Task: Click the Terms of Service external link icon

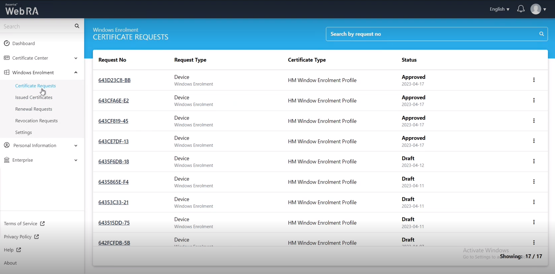Action: 42,223
